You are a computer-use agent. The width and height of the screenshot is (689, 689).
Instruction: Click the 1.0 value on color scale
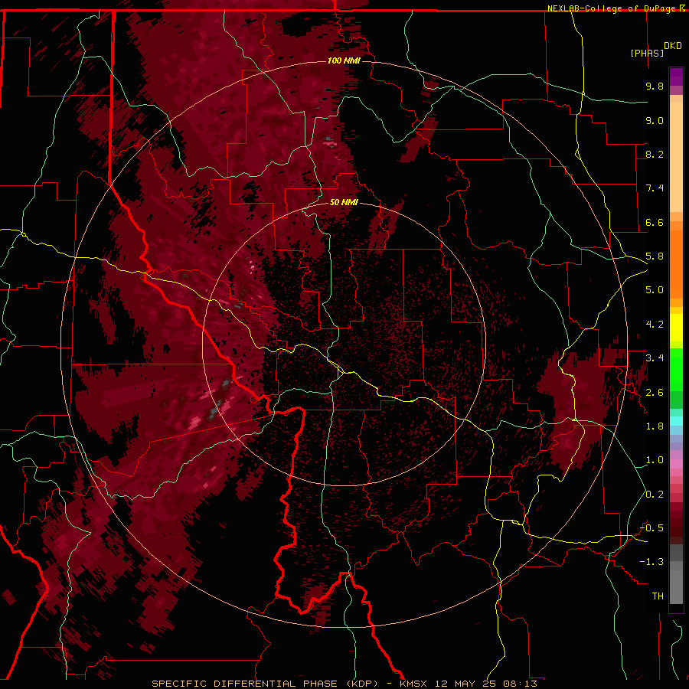coord(655,460)
